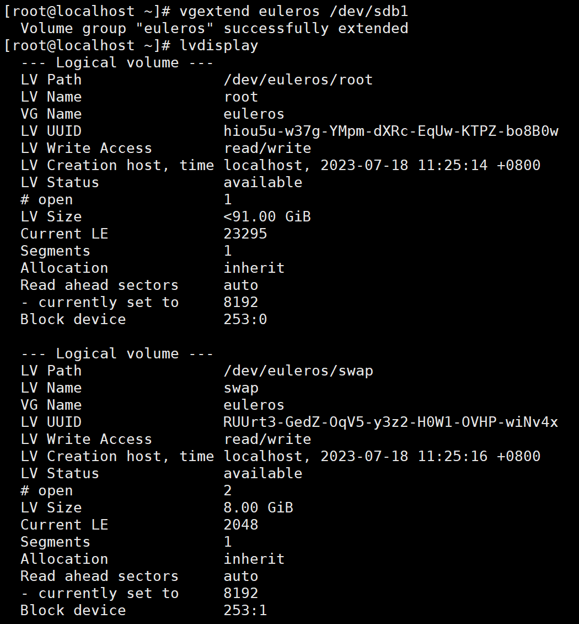Click the /dev/euleros/swap LV path

tap(298, 371)
